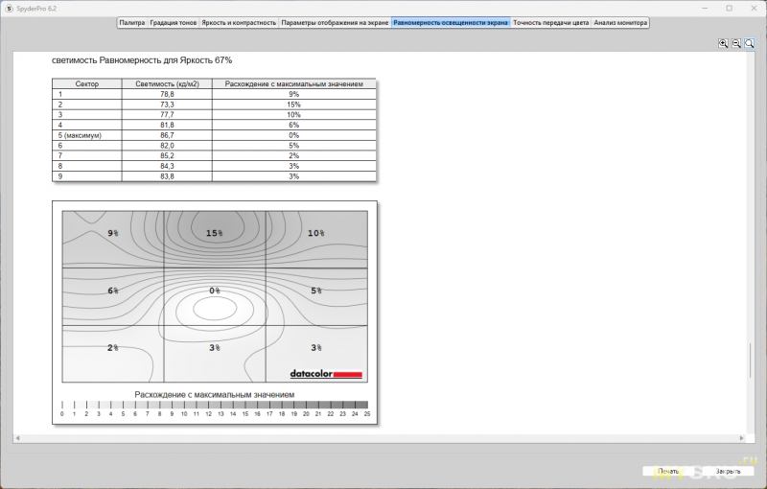Select the Параметры отображения на экране tab
The width and height of the screenshot is (767, 489).
click(x=335, y=21)
